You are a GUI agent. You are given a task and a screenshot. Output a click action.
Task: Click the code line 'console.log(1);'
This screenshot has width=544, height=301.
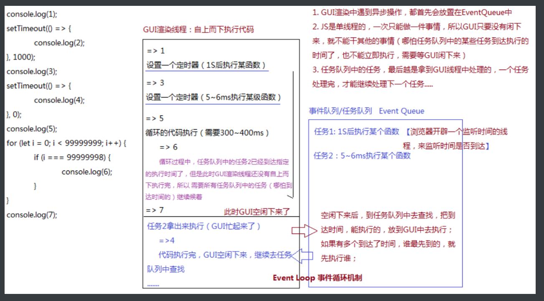tap(32, 14)
